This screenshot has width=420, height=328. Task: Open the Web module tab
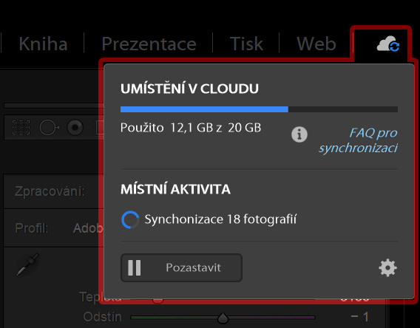316,44
